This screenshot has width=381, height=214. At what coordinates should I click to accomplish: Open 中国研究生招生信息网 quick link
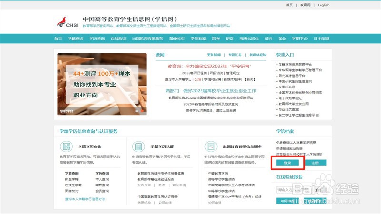click(295, 81)
